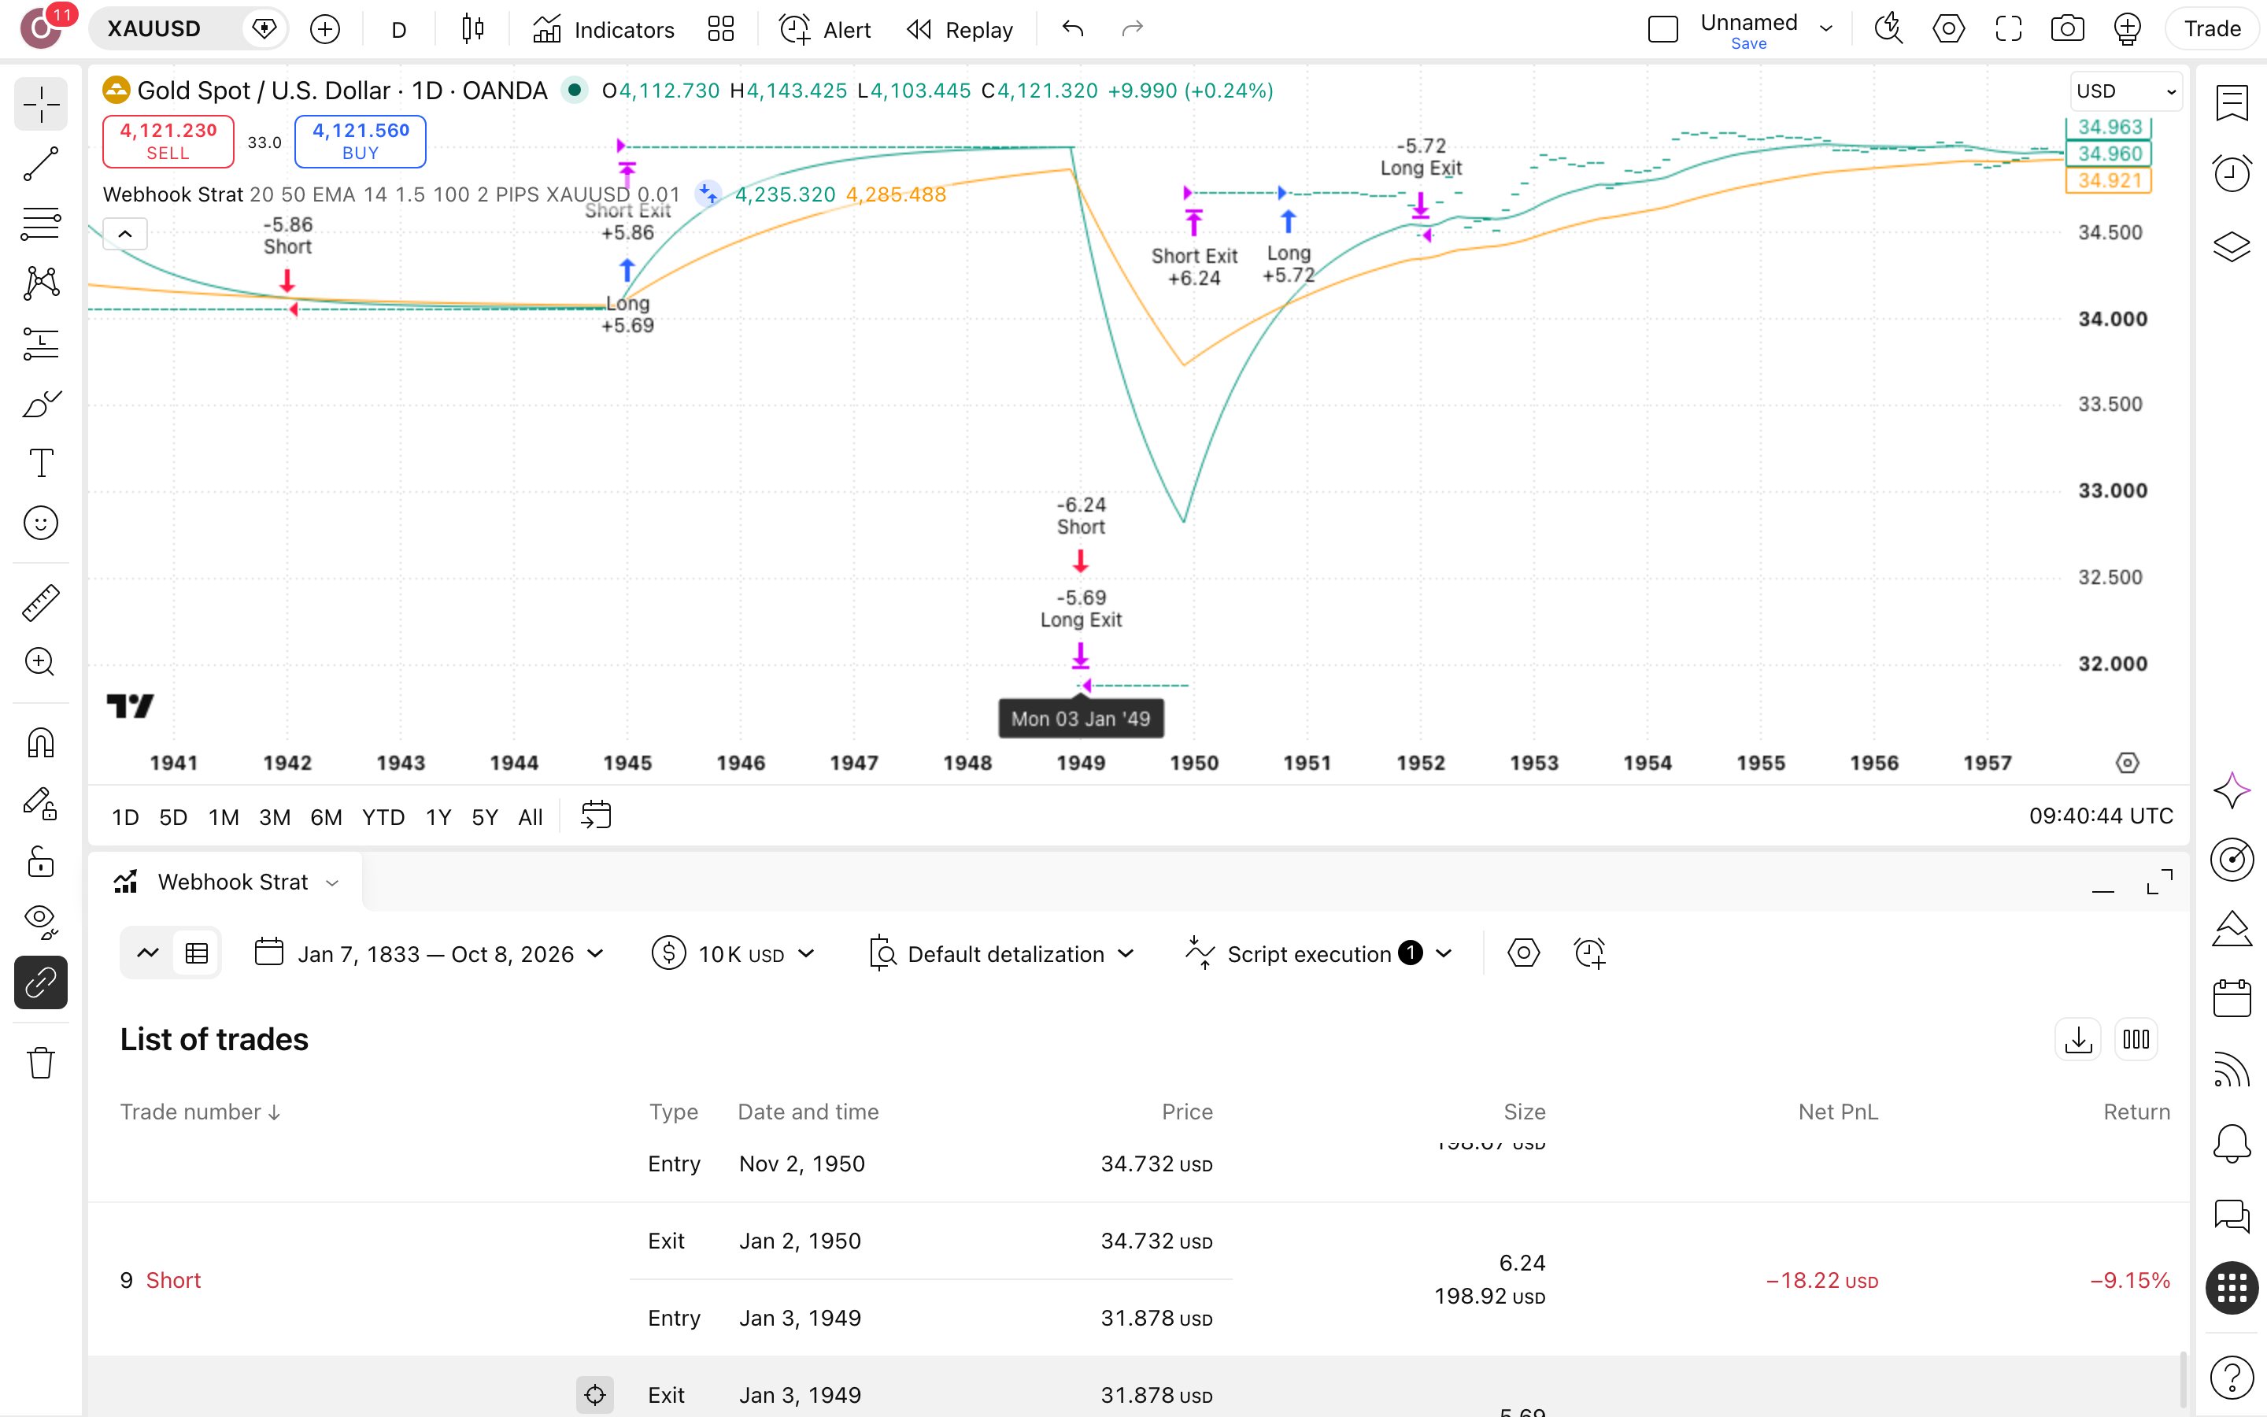Open the USD currency selector
Image resolution: width=2267 pixels, height=1417 pixels.
(x=2125, y=91)
